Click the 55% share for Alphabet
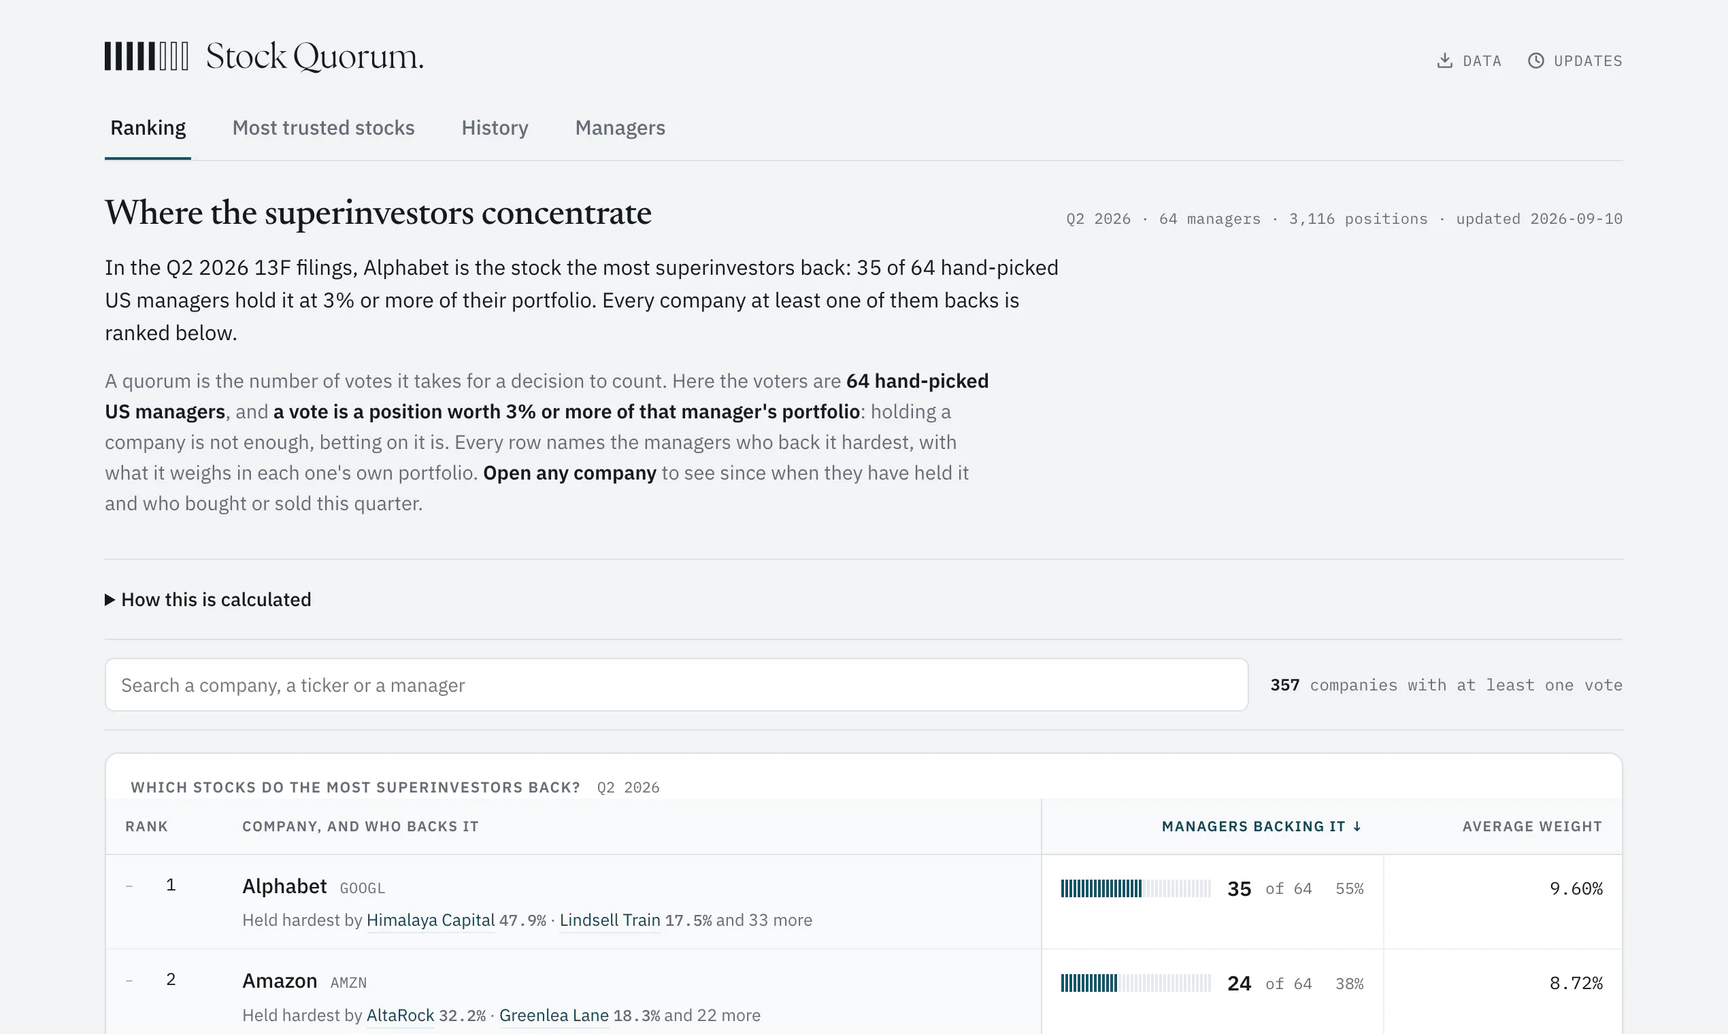This screenshot has height=1034, width=1728. pyautogui.click(x=1350, y=888)
